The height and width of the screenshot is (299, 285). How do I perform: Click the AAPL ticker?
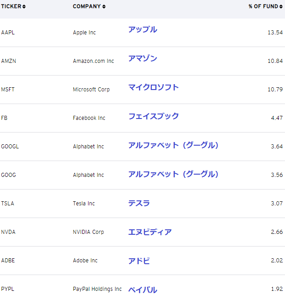click(x=8, y=33)
